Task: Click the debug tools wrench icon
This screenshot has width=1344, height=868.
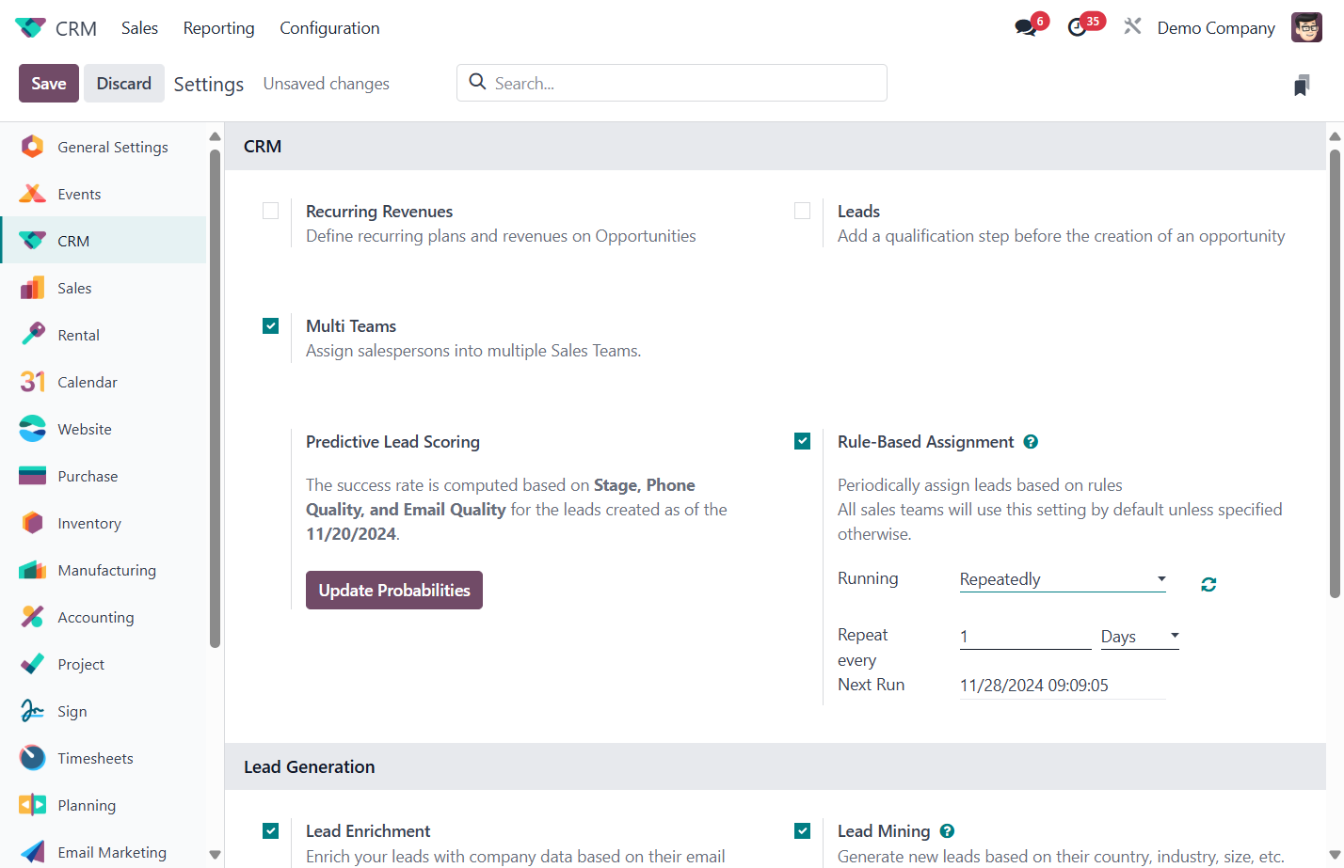Action: point(1132,26)
